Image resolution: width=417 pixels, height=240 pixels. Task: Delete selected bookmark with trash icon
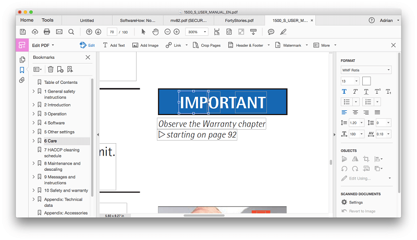coord(51,69)
